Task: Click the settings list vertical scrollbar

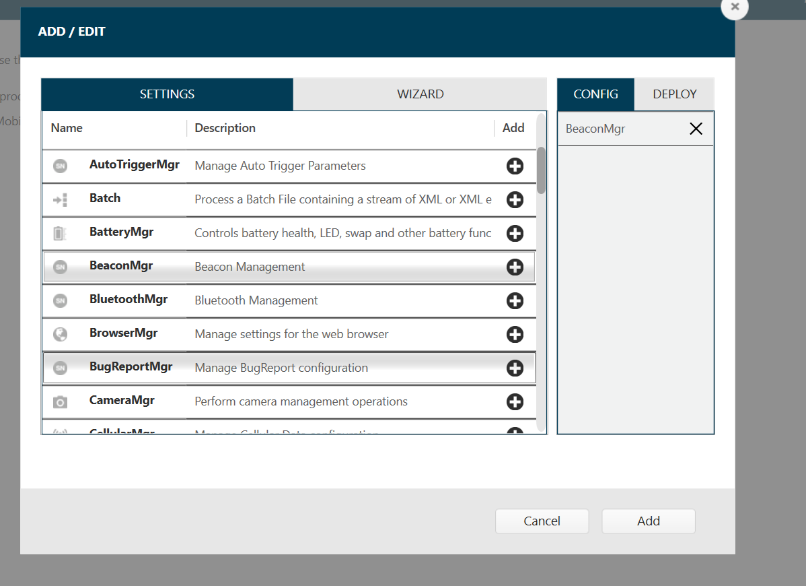Action: click(x=541, y=170)
